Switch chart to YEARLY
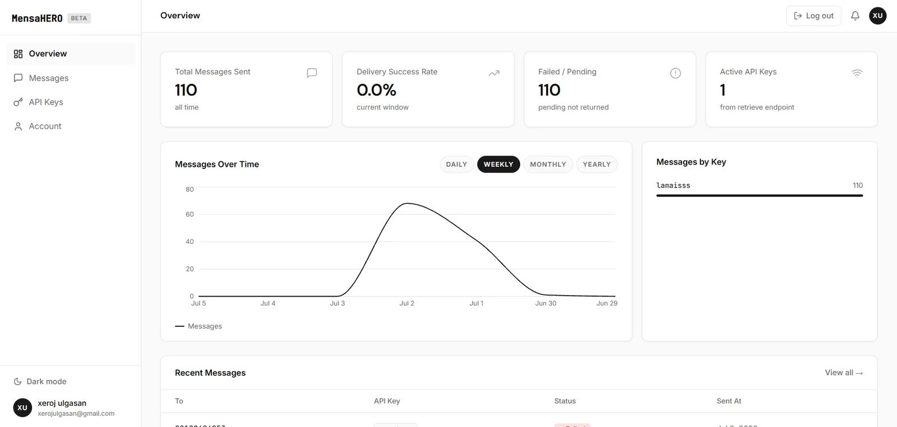This screenshot has height=427, width=897. 597,165
